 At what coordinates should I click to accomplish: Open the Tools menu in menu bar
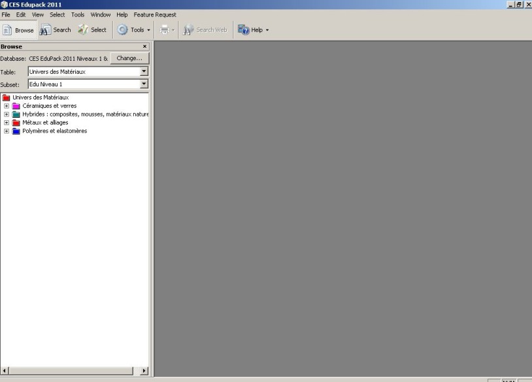point(78,14)
